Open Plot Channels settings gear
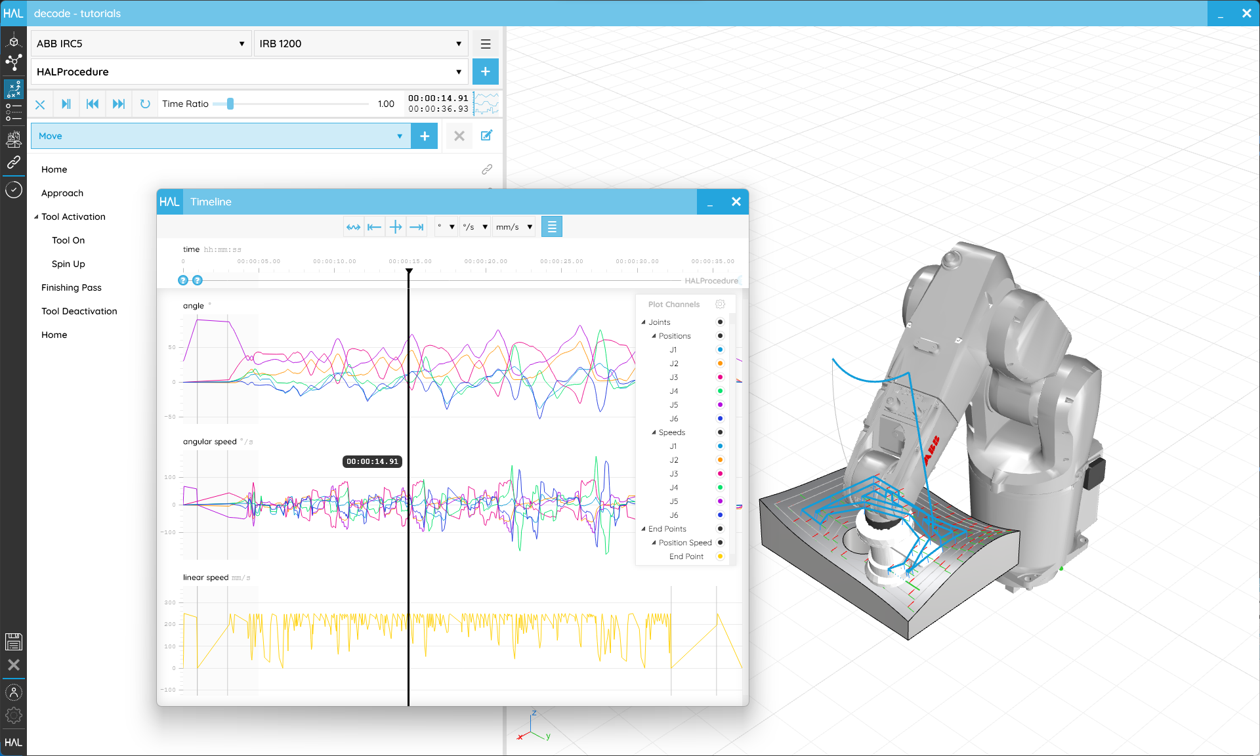Screen dimensions: 1260x756 coord(720,304)
